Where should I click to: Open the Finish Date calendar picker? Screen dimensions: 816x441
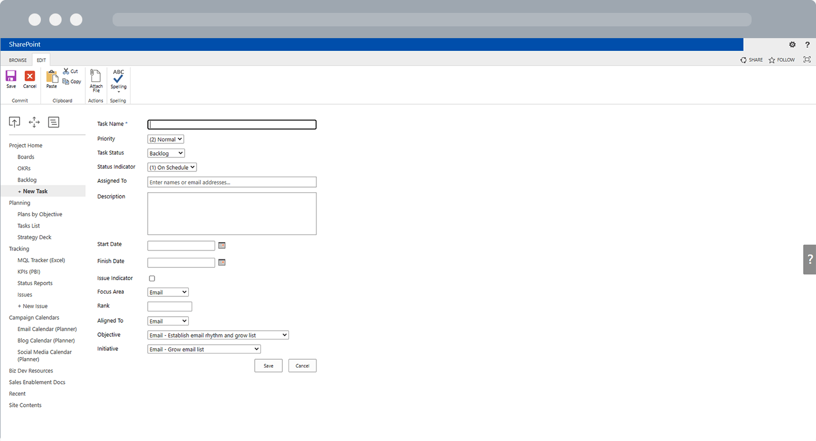pyautogui.click(x=222, y=262)
